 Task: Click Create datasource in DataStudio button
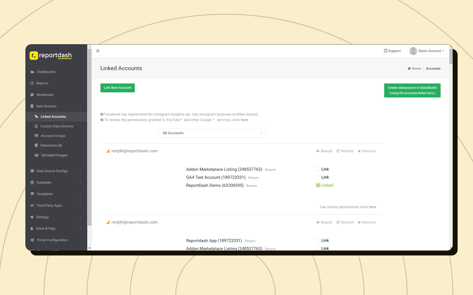pyautogui.click(x=412, y=90)
